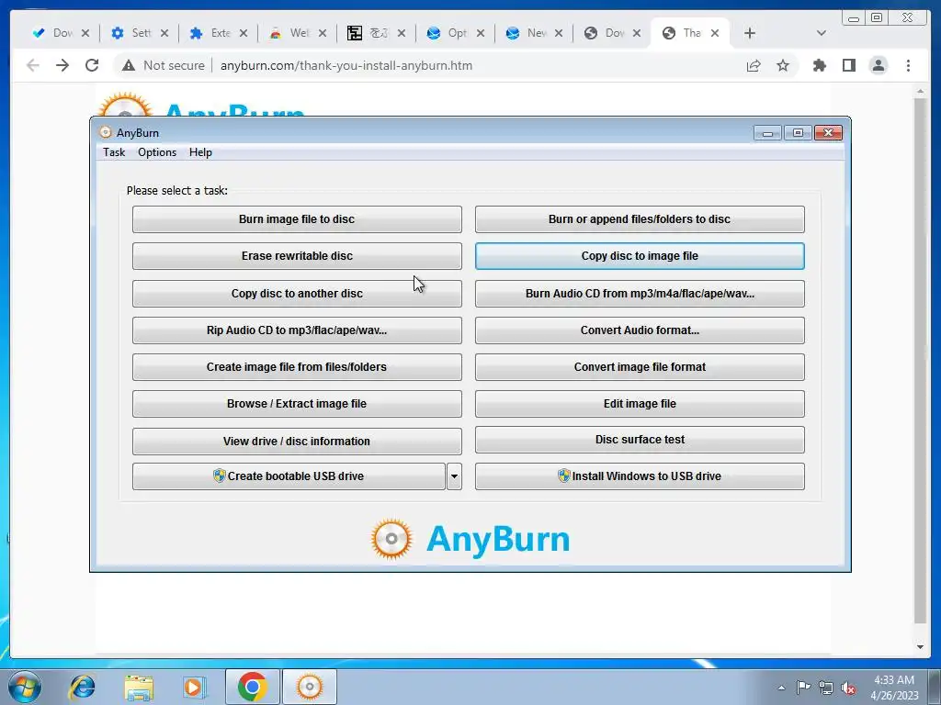Maximize the AnyBurn window

[x=798, y=133]
